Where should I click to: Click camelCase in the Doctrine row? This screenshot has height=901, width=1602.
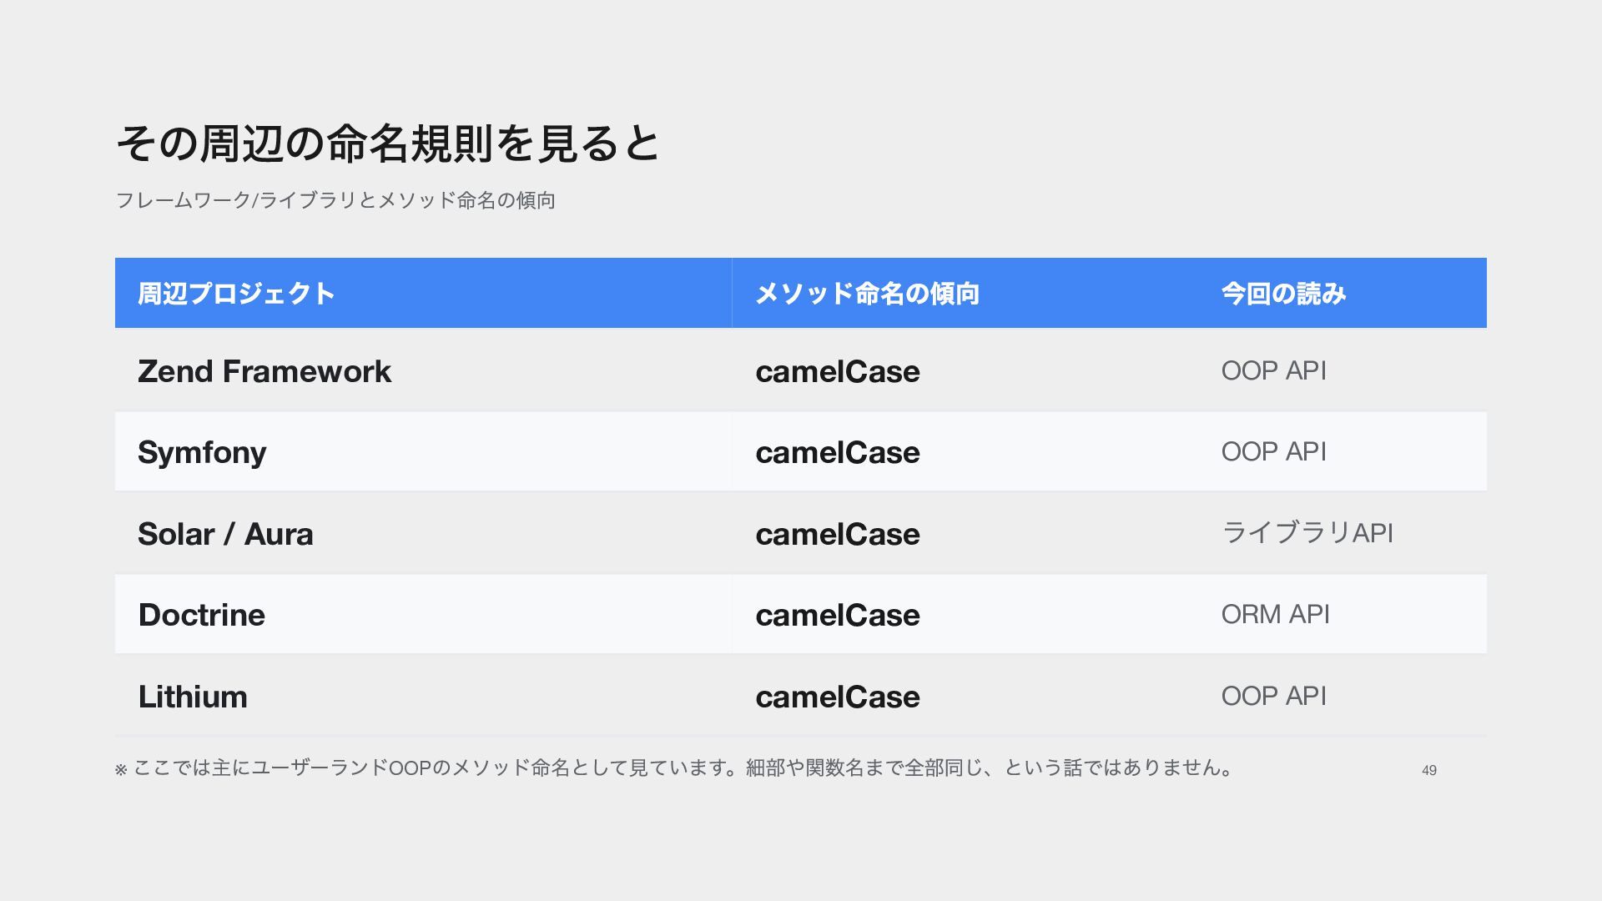(x=838, y=615)
